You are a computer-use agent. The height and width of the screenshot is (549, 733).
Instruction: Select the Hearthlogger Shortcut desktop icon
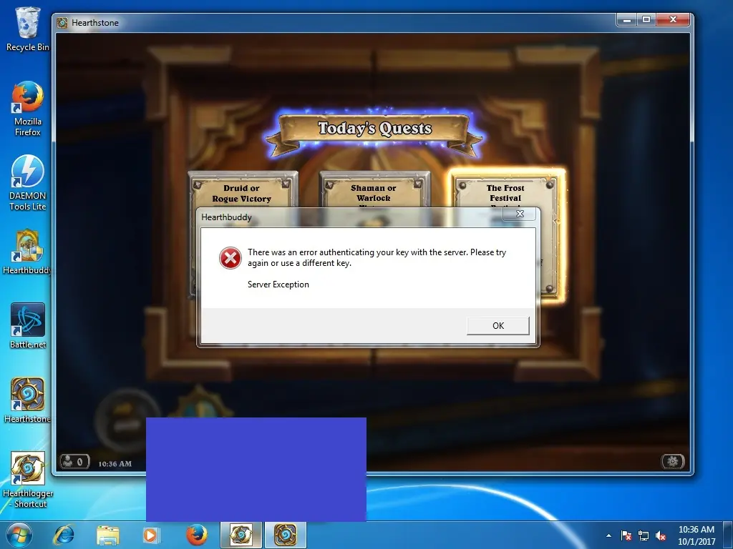click(28, 480)
